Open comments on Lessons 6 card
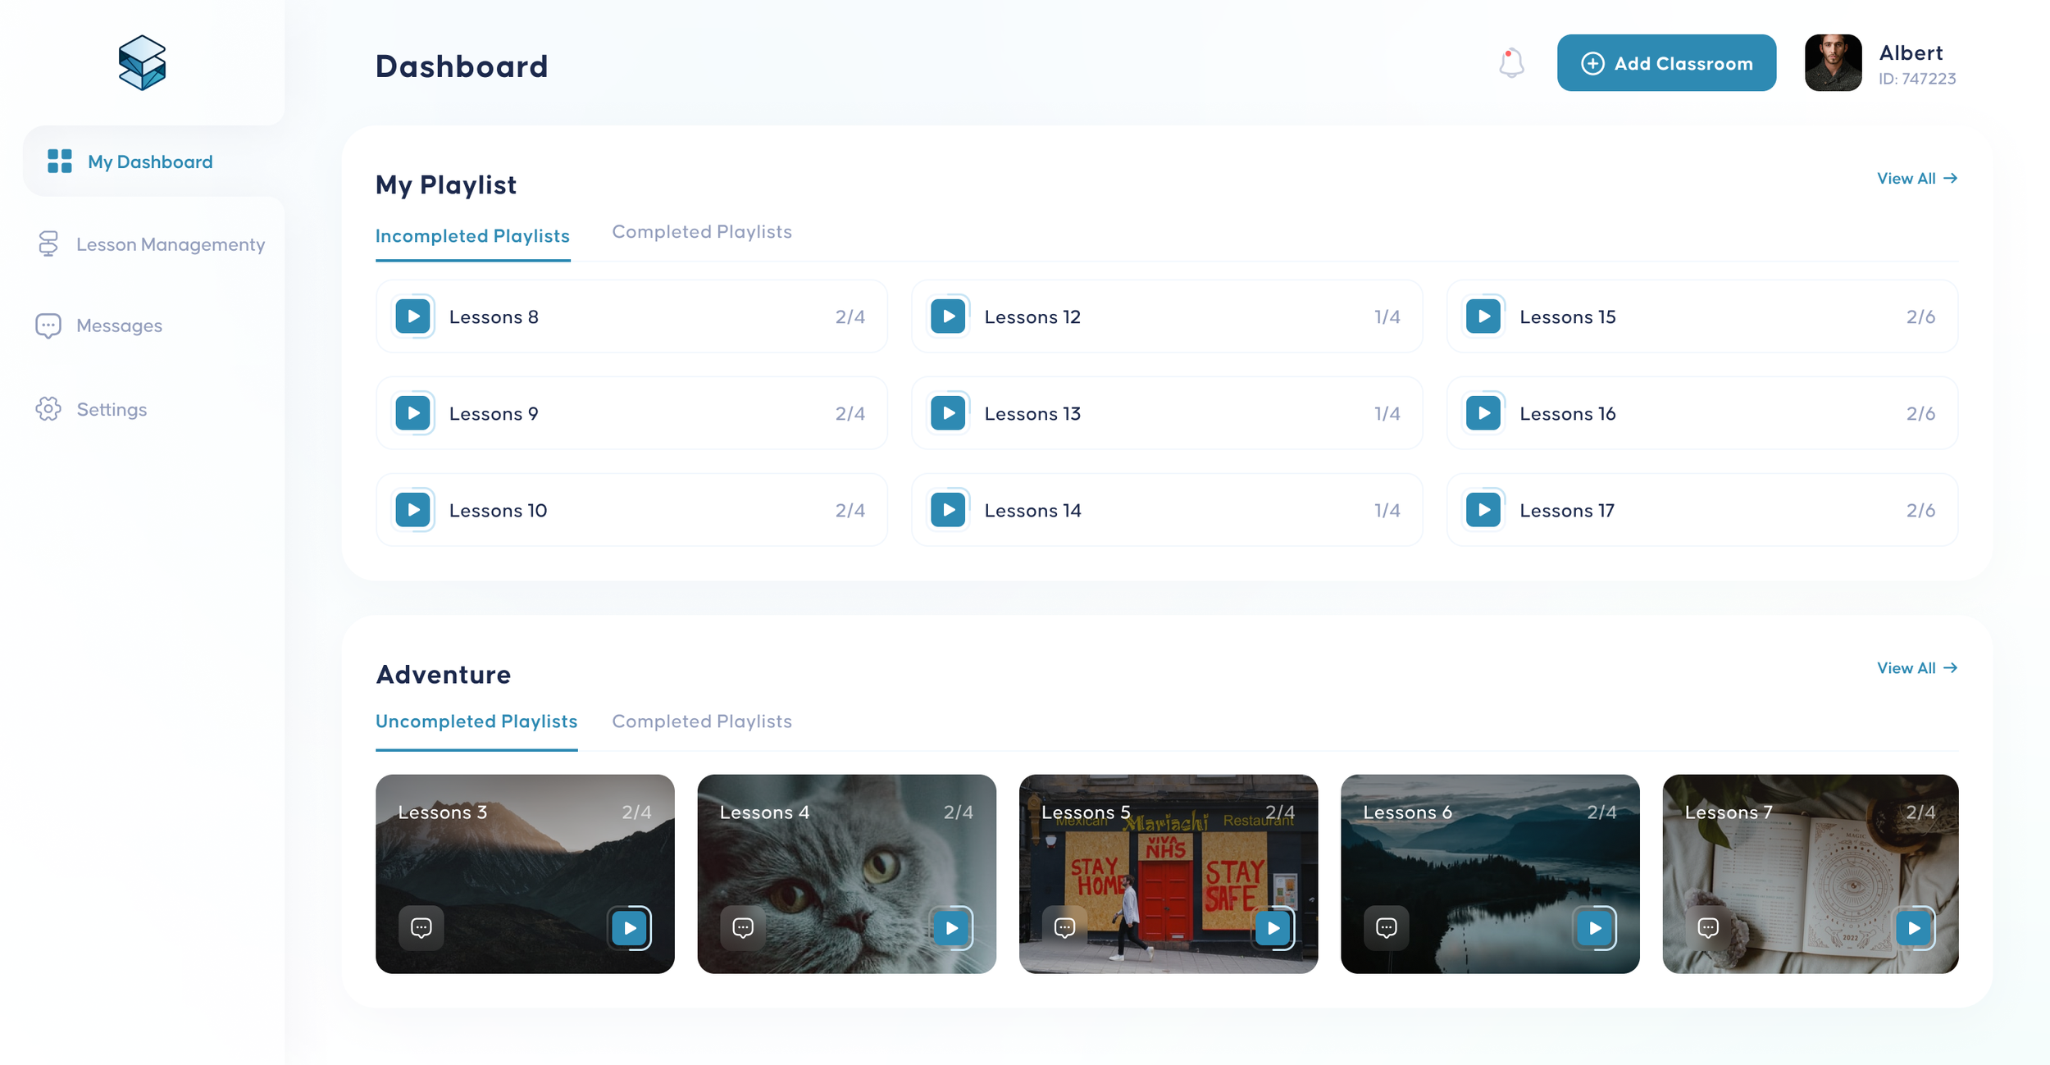Viewport: 2050px width, 1065px height. coord(1387,927)
